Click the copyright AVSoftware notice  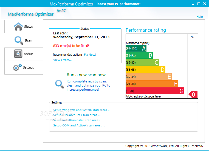164,146
